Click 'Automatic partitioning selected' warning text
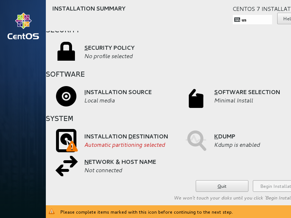291x218 pixels. [x=125, y=145]
